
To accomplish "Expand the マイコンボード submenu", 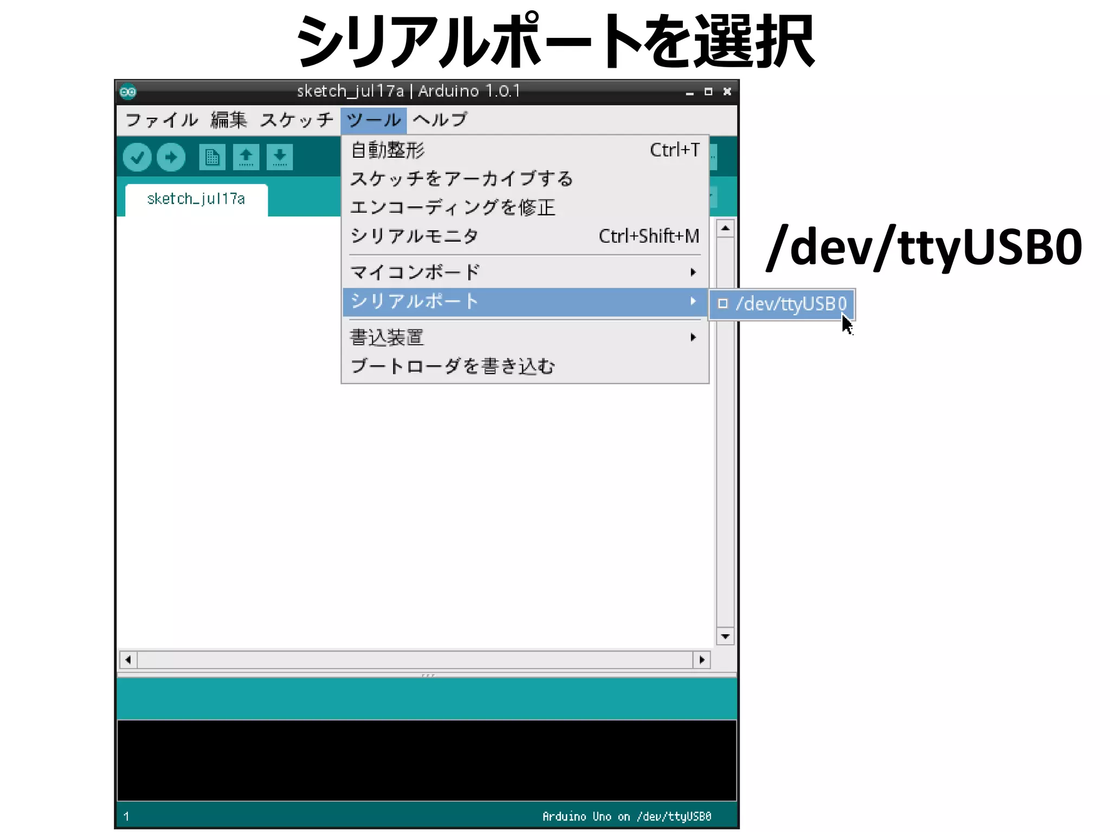I will coord(525,272).
